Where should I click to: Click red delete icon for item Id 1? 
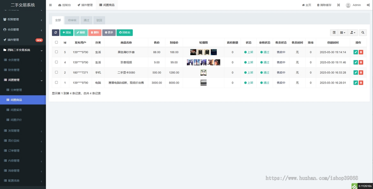coord(361,83)
